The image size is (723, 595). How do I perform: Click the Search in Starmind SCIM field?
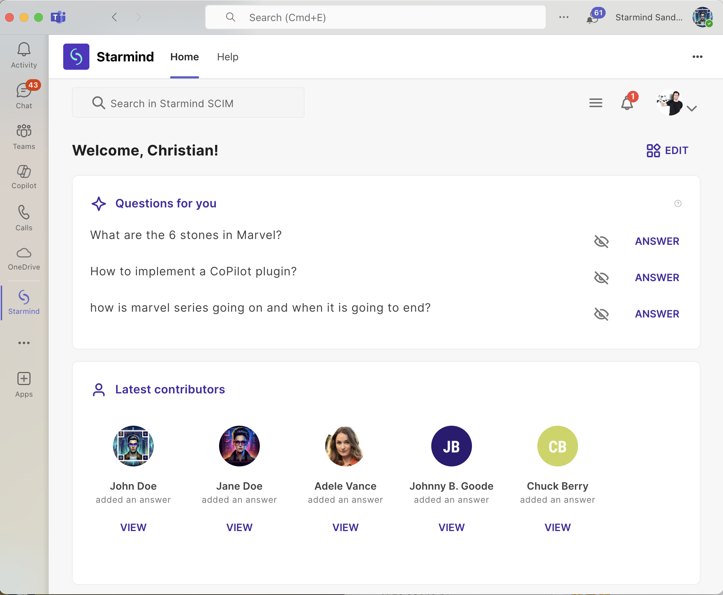[188, 103]
